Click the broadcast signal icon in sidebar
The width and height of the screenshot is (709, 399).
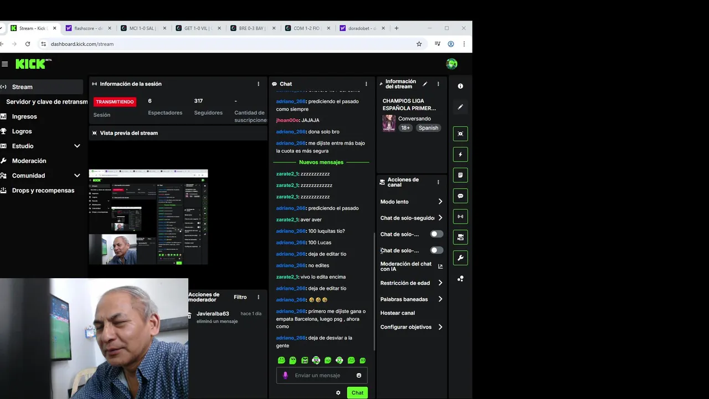460,217
